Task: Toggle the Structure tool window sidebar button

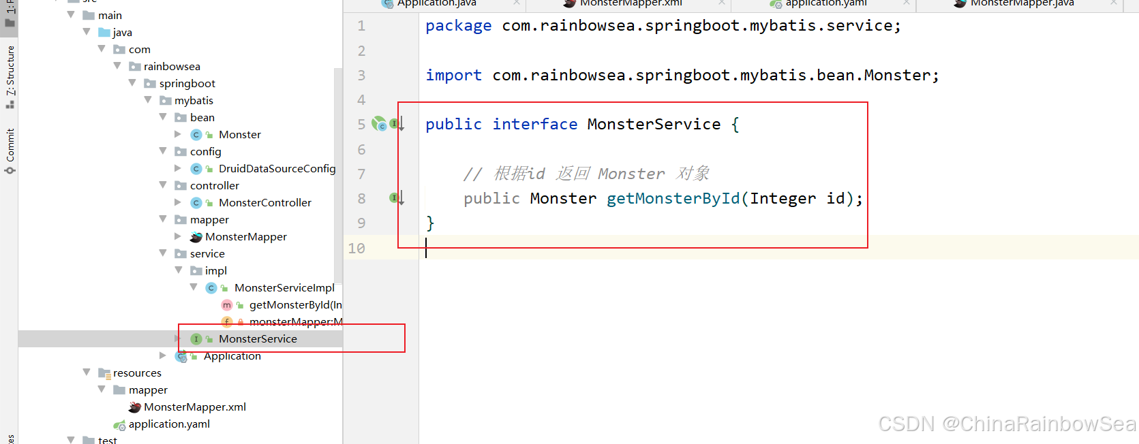Action: [x=10, y=76]
